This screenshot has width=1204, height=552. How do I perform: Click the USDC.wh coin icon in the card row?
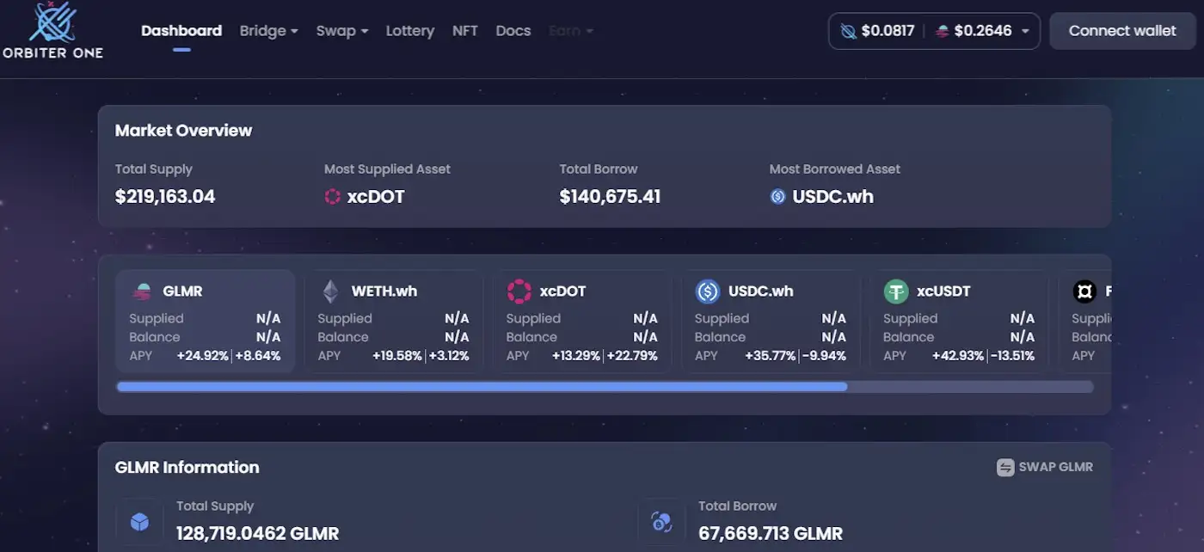[x=707, y=291]
